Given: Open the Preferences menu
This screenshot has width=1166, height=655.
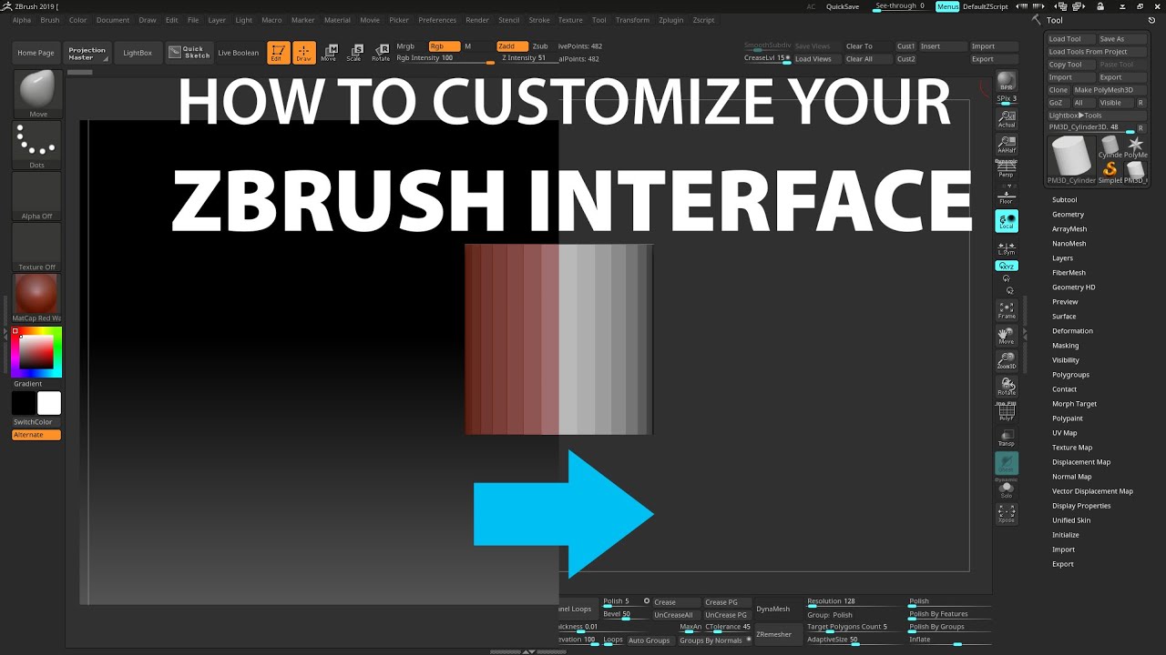Looking at the screenshot, I should coord(437,20).
